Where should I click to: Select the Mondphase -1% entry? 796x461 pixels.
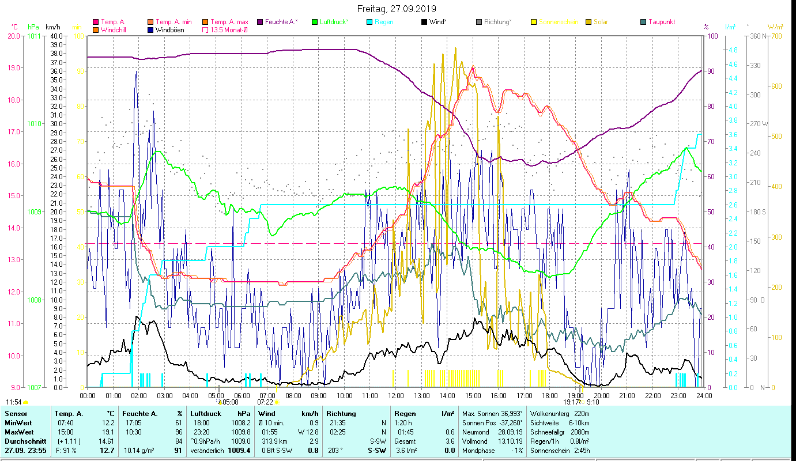(493, 451)
